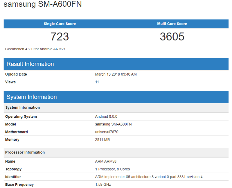
Task: Select the ARM implementer 65 identifier value
Action: click(x=149, y=177)
